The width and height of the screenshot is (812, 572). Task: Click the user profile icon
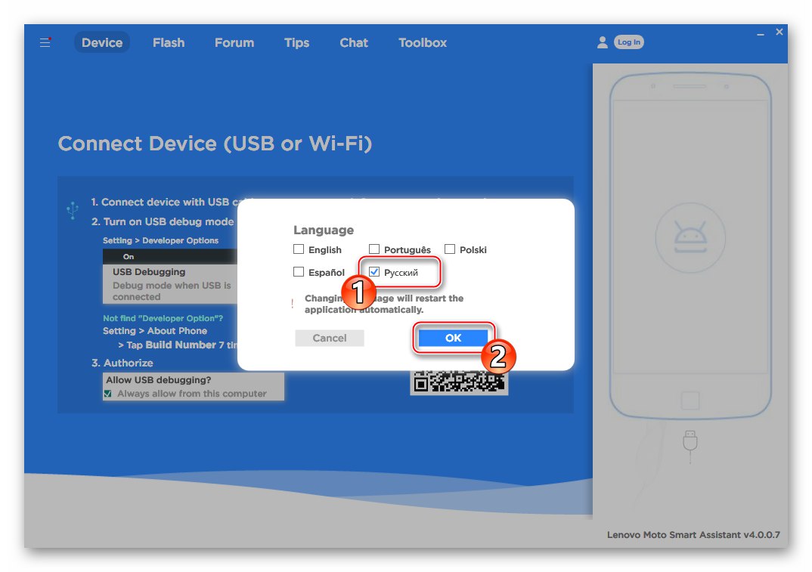tap(602, 42)
